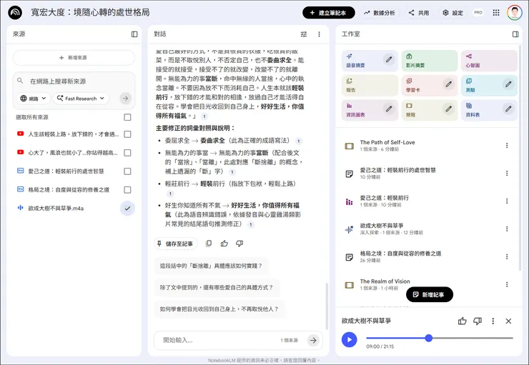The image size is (529, 365).
Task: Generate a 心智圖 mind map
Action: tap(489, 61)
